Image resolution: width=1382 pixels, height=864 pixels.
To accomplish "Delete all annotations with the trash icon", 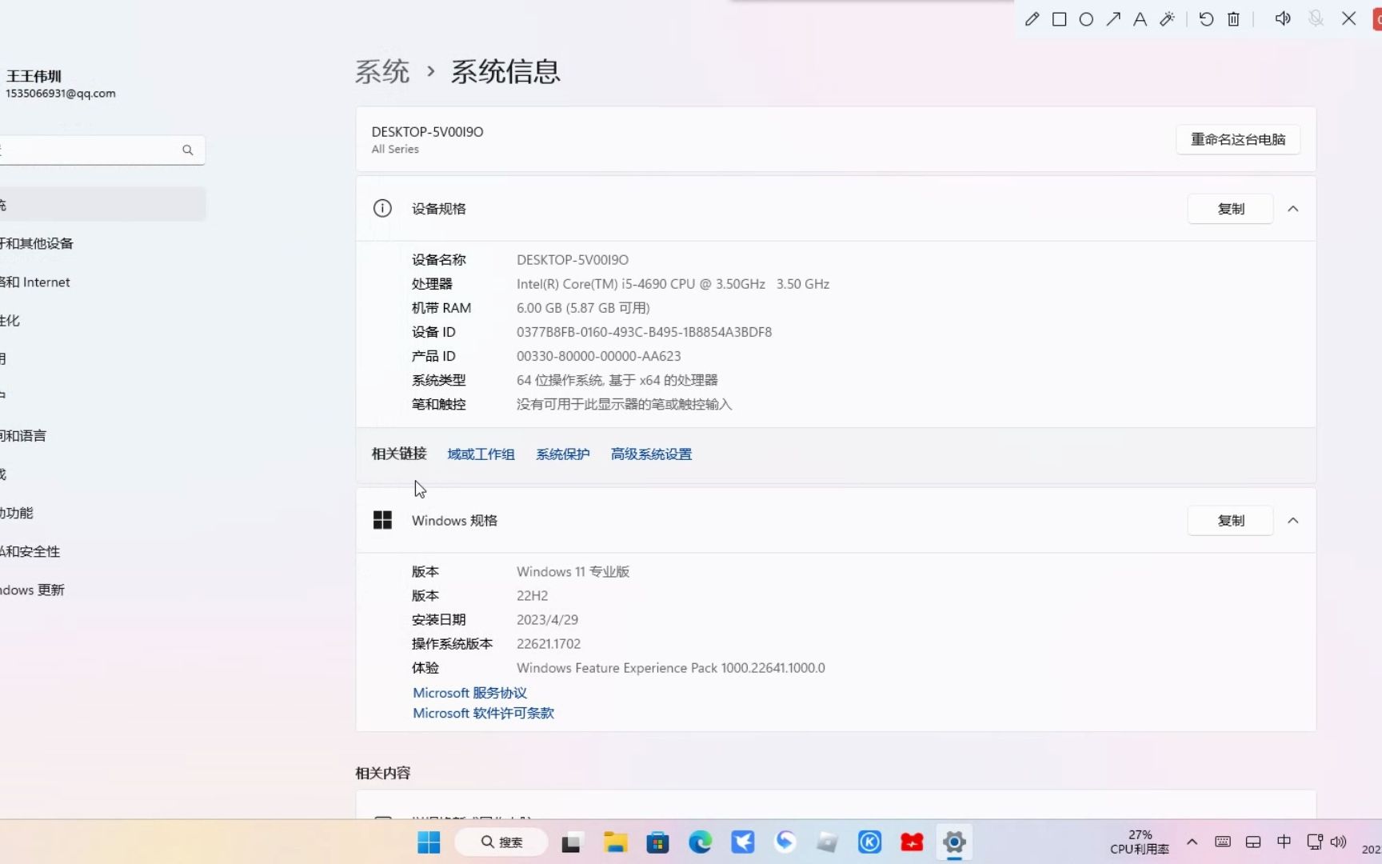I will [x=1233, y=19].
